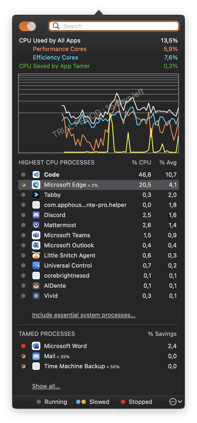This screenshot has width=197, height=423.
Task: Click the Microsoft Edge icon
Action: coord(36,185)
